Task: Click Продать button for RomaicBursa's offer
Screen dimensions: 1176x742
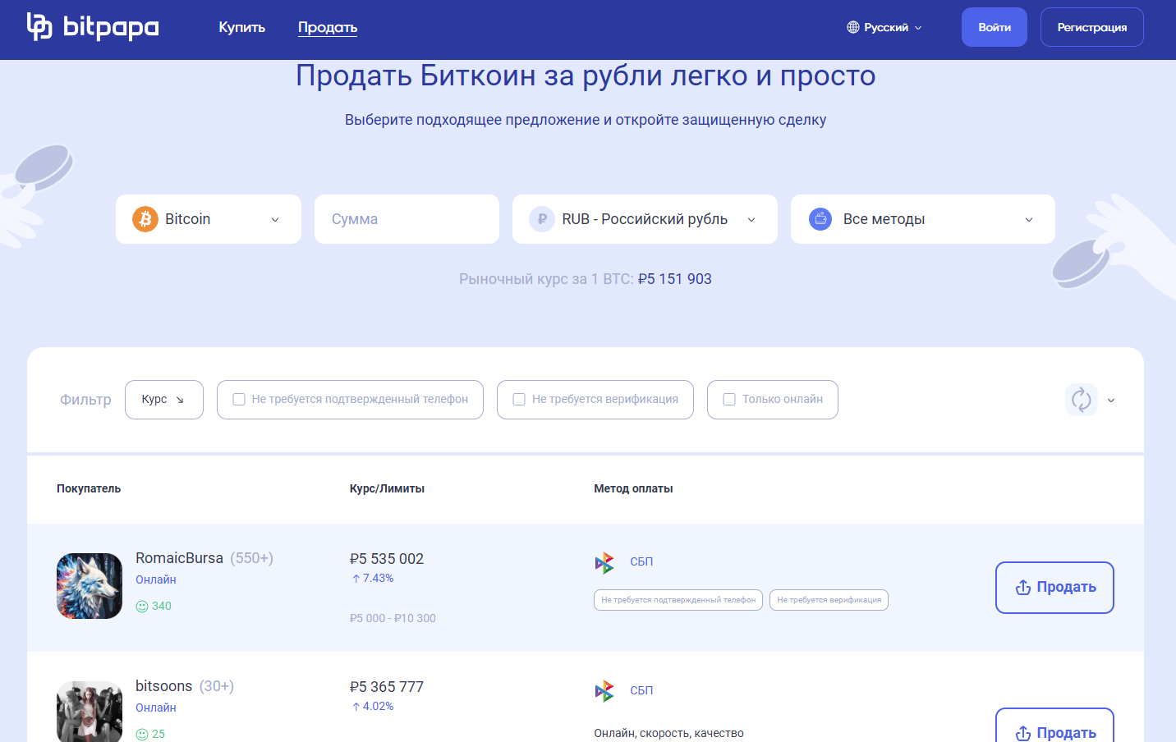Action: (x=1054, y=588)
